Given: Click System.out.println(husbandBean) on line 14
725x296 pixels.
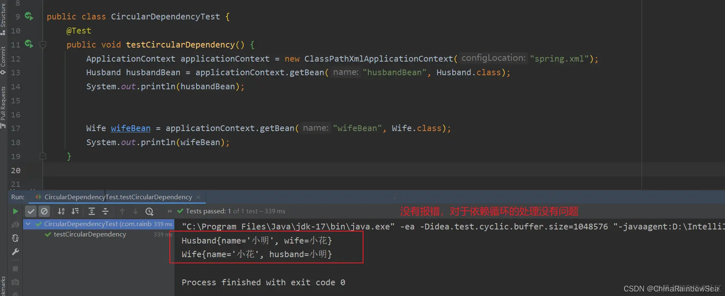Looking at the screenshot, I should pos(165,86).
